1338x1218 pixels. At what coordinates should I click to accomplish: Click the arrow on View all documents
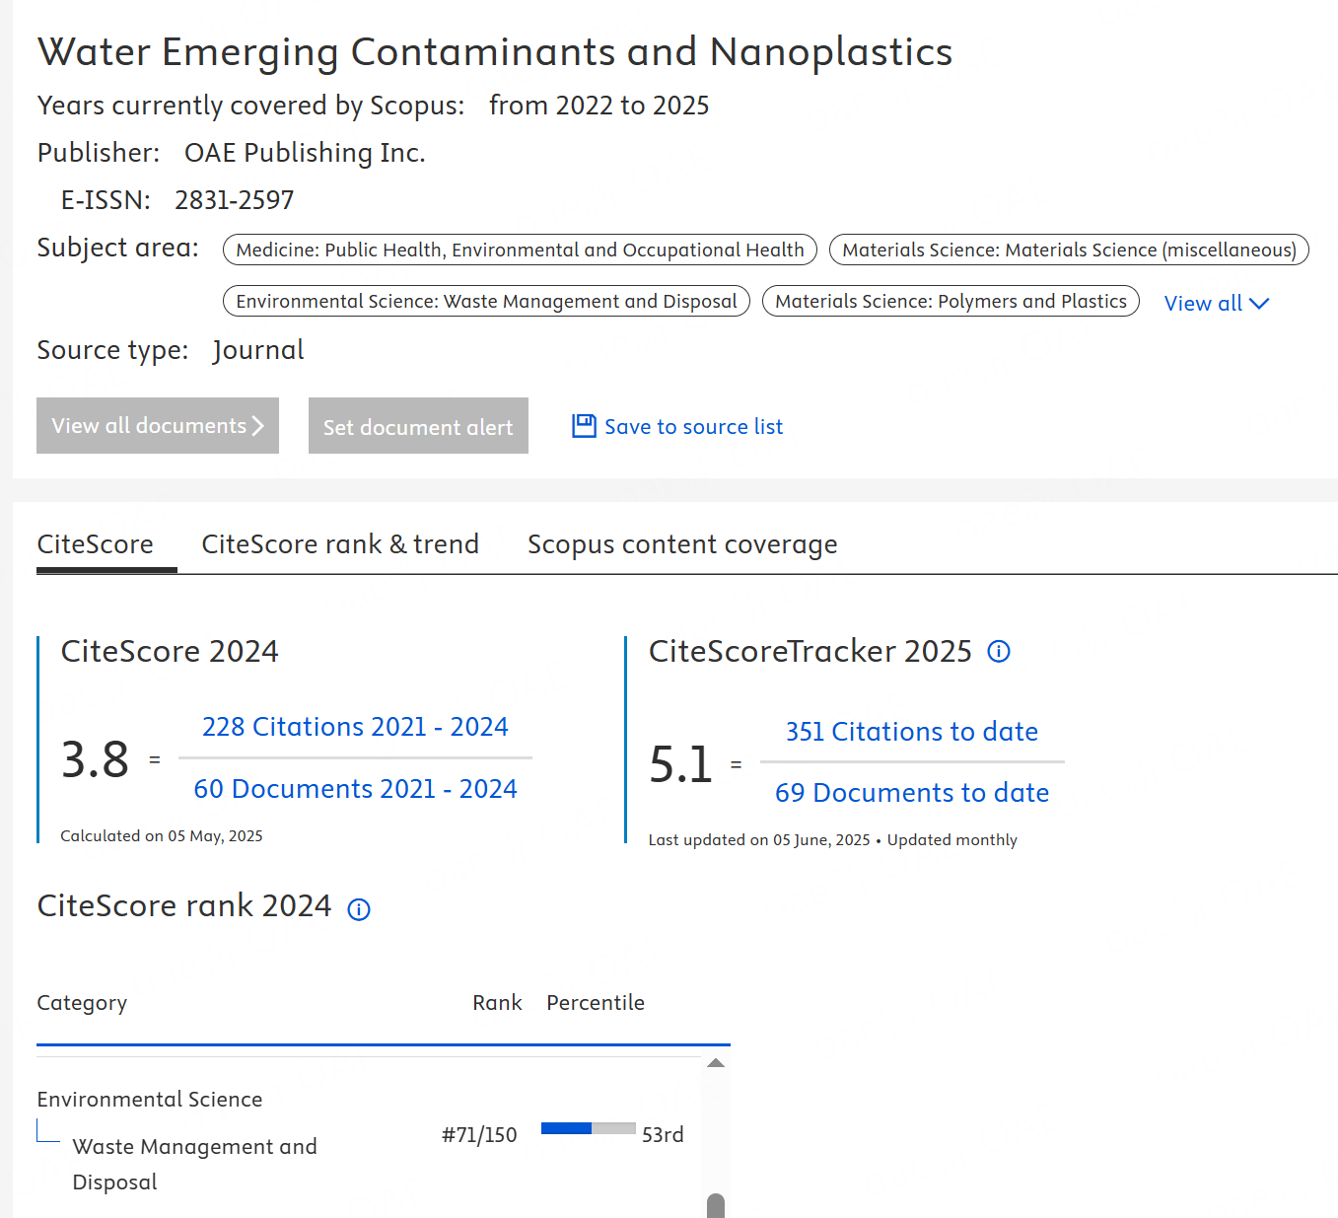click(x=258, y=426)
